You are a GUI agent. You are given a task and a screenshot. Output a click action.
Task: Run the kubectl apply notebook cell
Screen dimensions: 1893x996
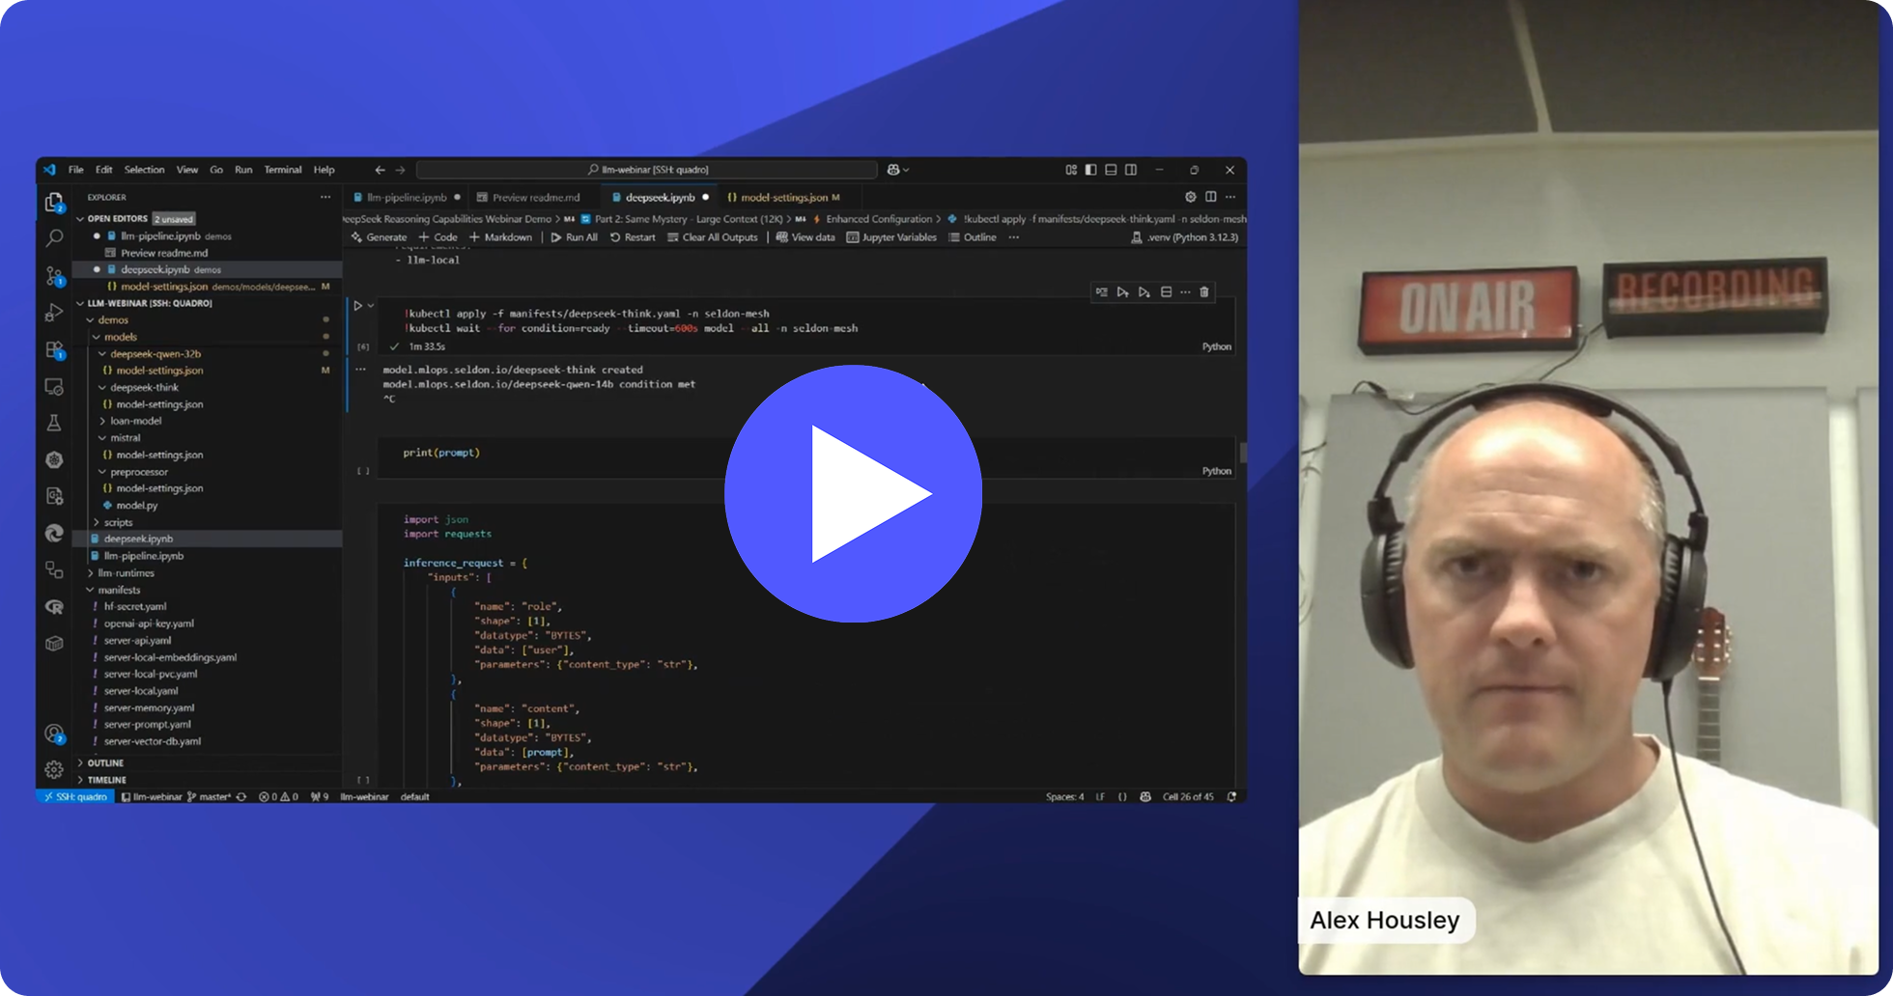357,306
